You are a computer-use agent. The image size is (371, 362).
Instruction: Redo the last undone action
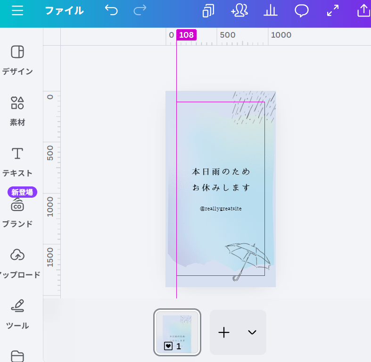click(x=140, y=11)
